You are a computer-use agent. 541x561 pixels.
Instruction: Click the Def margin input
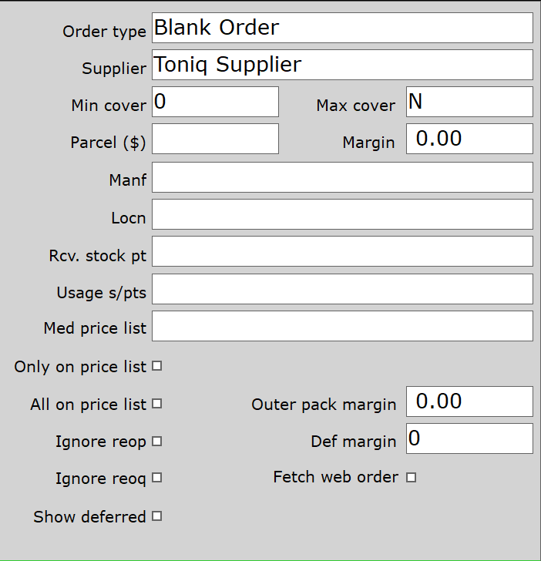(x=469, y=438)
